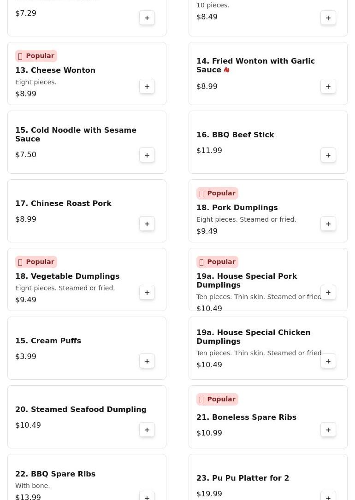Add Fried Wonton with Garlic Sauce

(x=328, y=87)
